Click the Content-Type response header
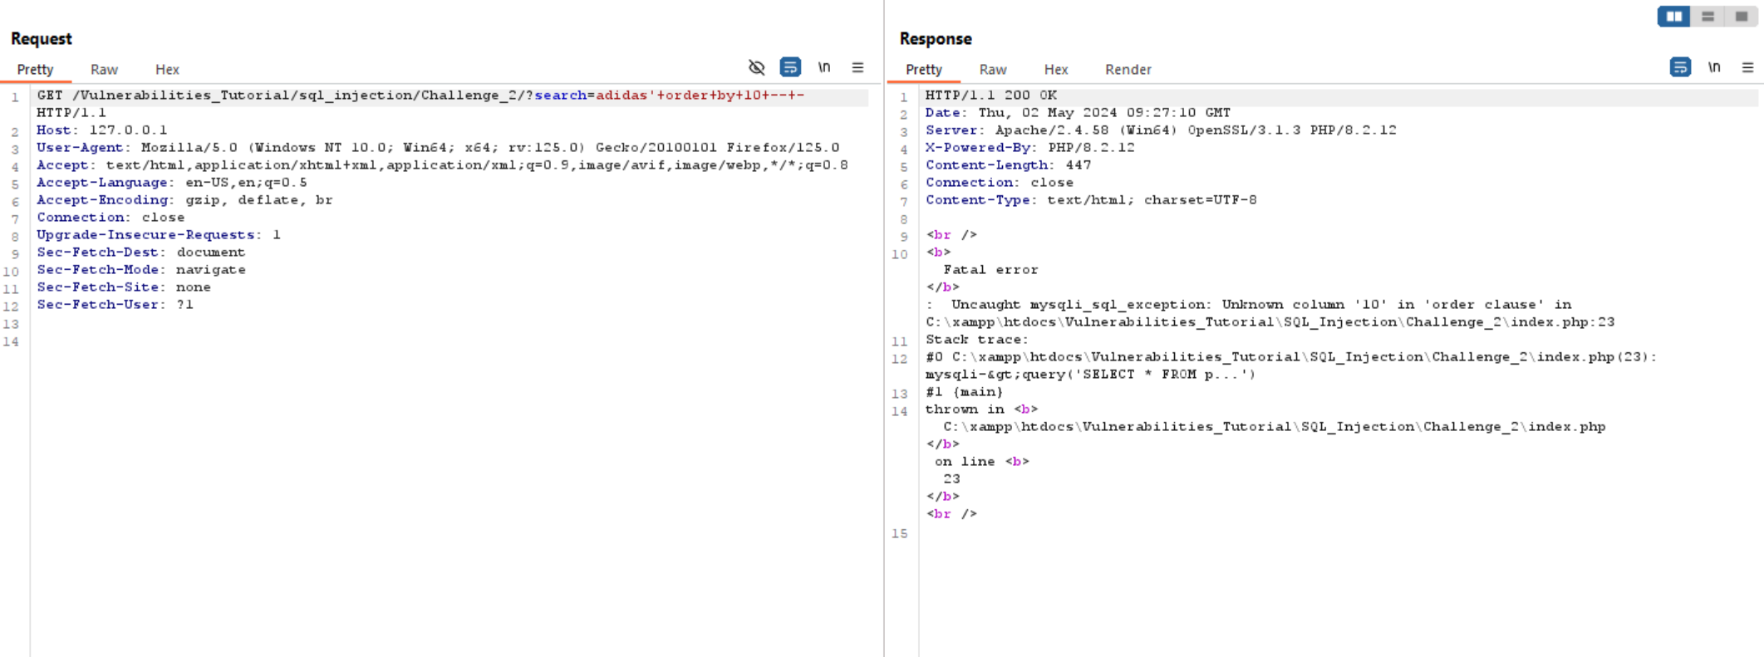 pos(1091,200)
